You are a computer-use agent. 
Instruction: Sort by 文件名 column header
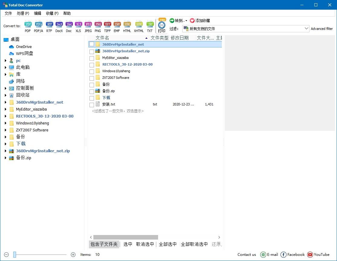(x=102, y=38)
